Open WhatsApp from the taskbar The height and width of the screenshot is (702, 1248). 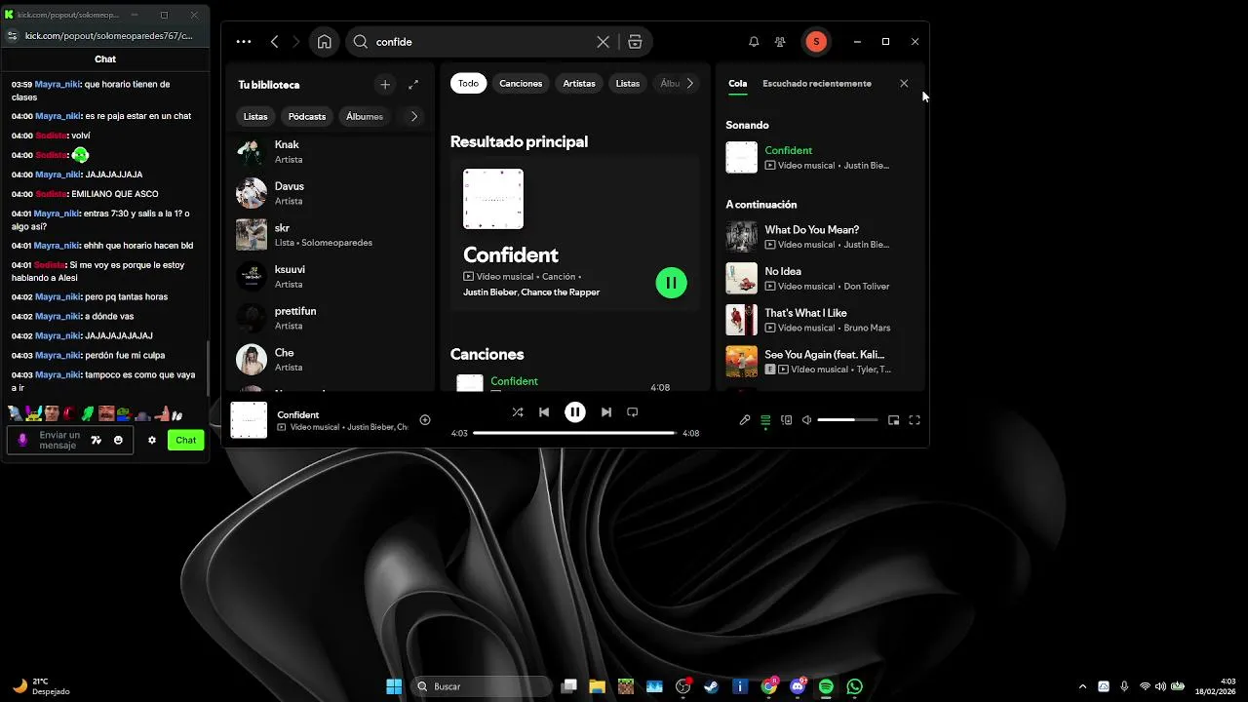tap(855, 686)
